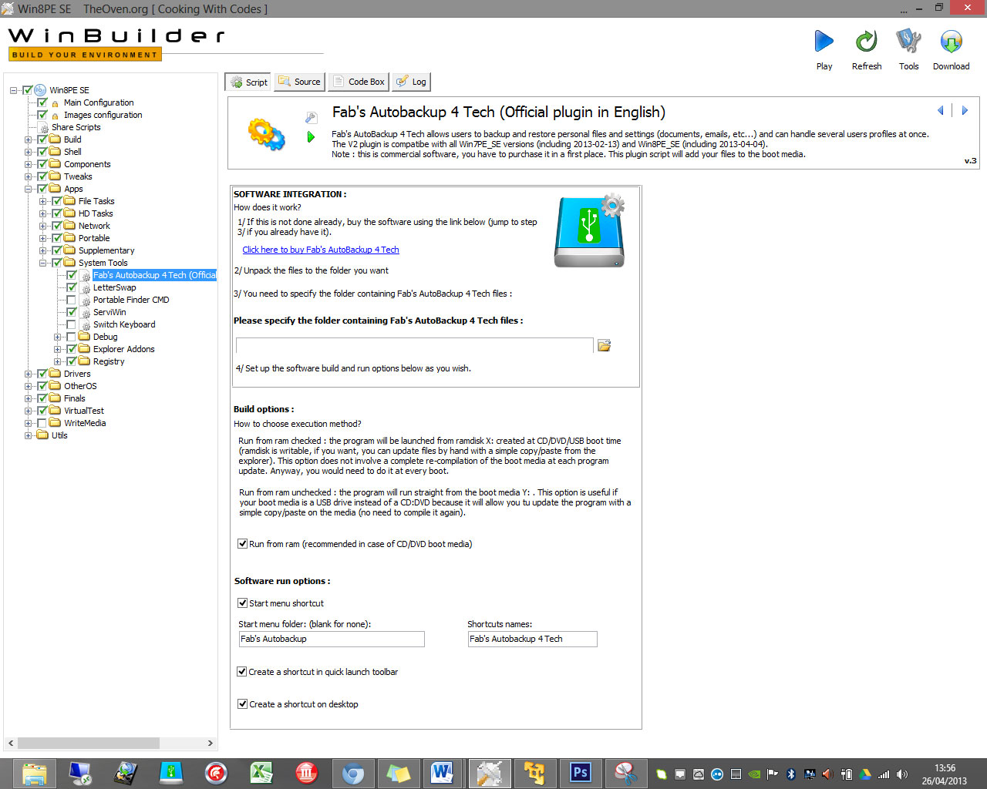
Task: Expand the Shell folder node
Action: click(x=29, y=152)
